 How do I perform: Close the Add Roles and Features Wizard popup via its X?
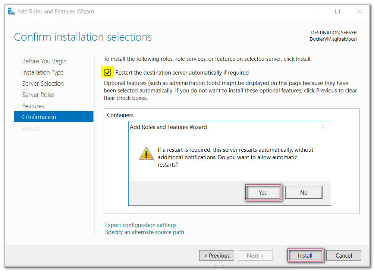tap(323, 127)
